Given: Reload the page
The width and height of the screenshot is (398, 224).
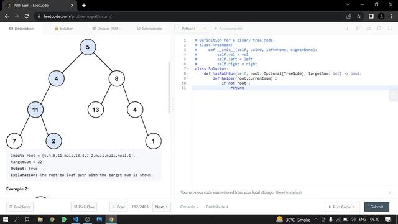Looking at the screenshot, I should pyautogui.click(x=27, y=16).
